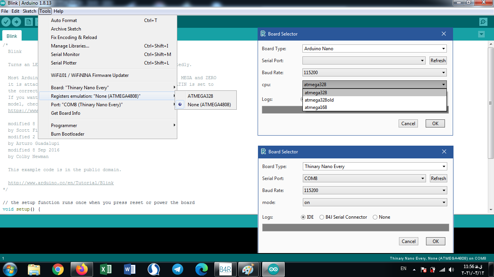Screen dimensions: 494x277
Task: Click the editor vertical scrollbar
Action: [491, 102]
